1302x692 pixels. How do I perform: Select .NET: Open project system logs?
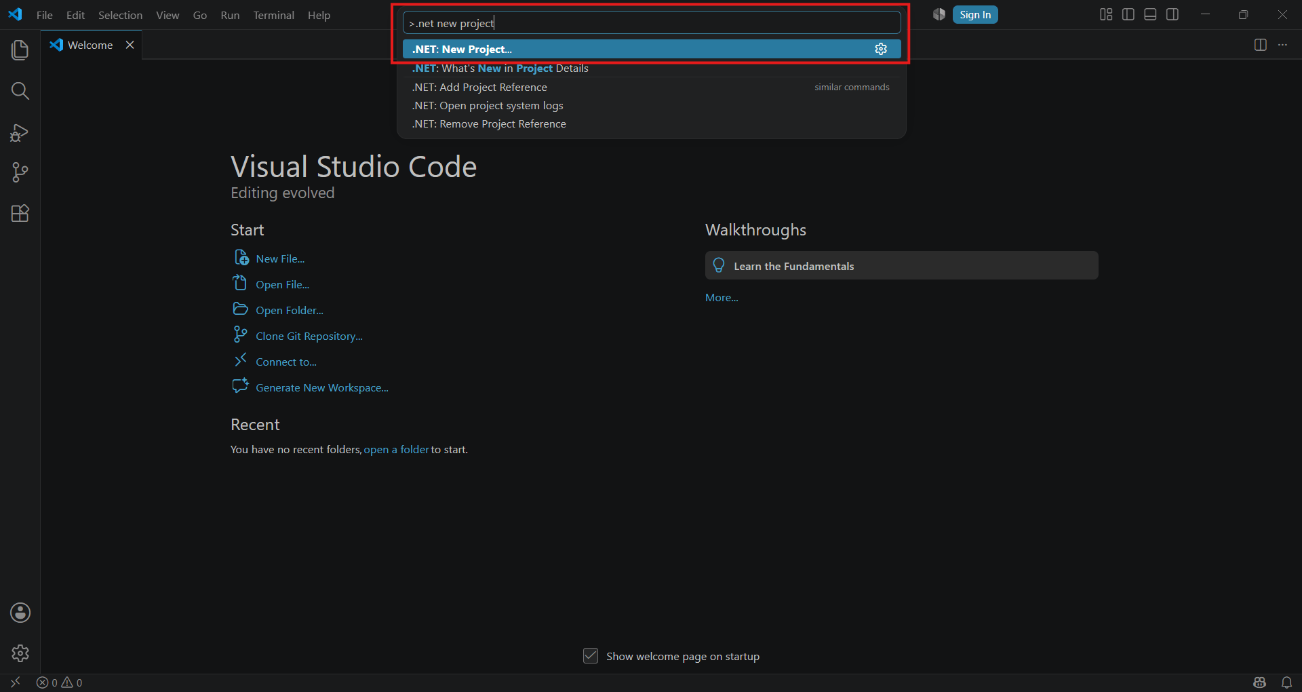point(652,105)
